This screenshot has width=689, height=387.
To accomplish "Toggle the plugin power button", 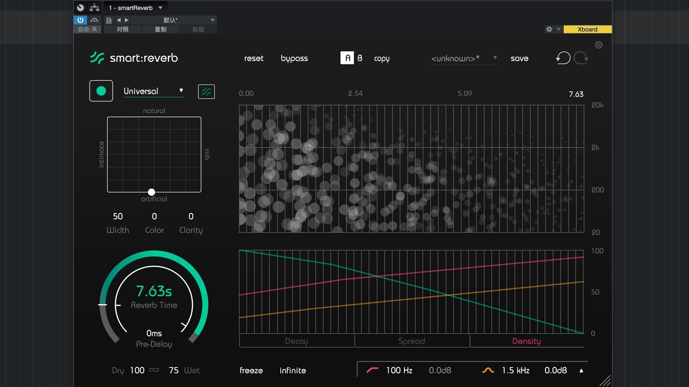I will [80, 20].
